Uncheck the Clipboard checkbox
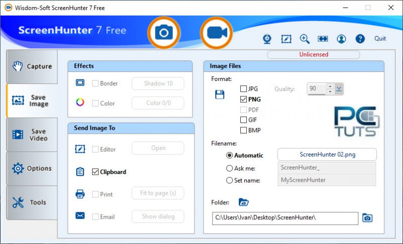 coord(95,172)
